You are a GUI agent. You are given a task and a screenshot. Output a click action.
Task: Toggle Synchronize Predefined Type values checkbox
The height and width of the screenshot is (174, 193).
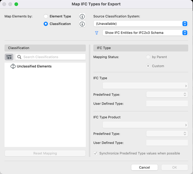pos(95,153)
